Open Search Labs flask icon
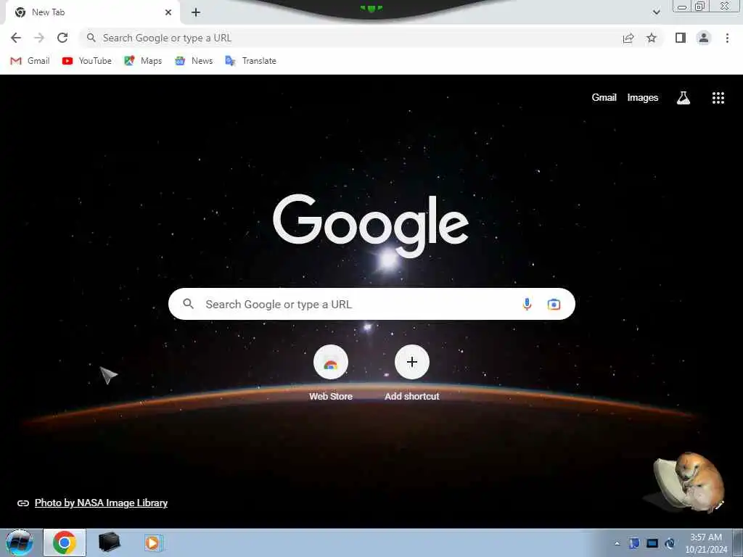This screenshot has width=743, height=557. [x=684, y=98]
